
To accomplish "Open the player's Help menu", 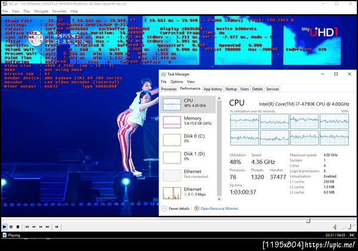I will pyautogui.click(x=74, y=11).
